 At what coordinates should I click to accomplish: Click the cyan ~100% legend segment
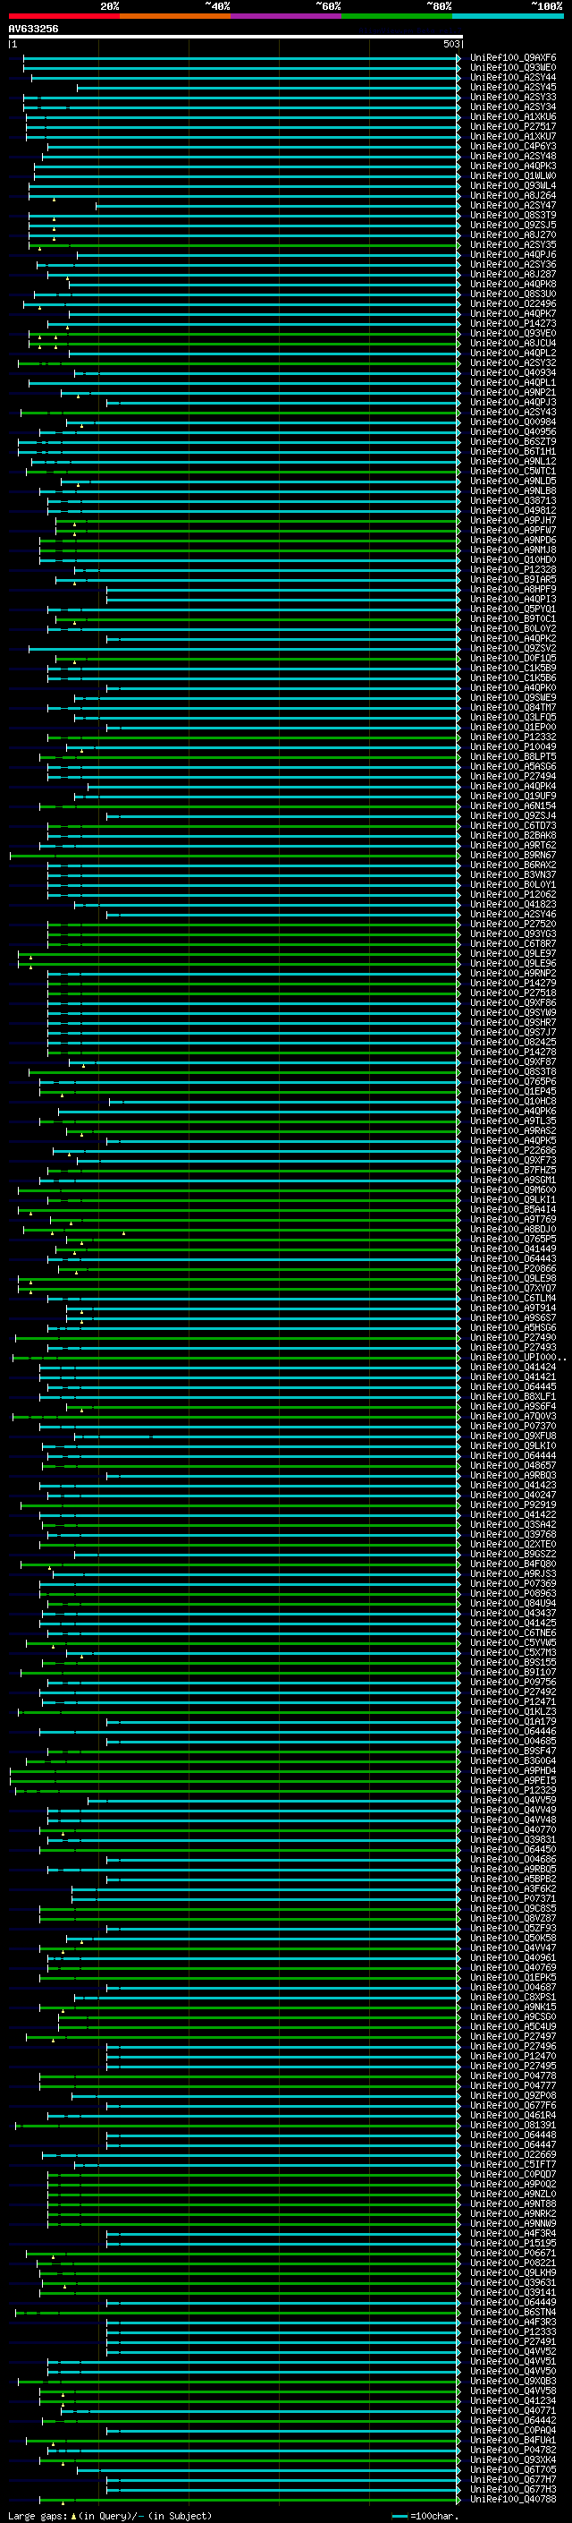coord(508,16)
